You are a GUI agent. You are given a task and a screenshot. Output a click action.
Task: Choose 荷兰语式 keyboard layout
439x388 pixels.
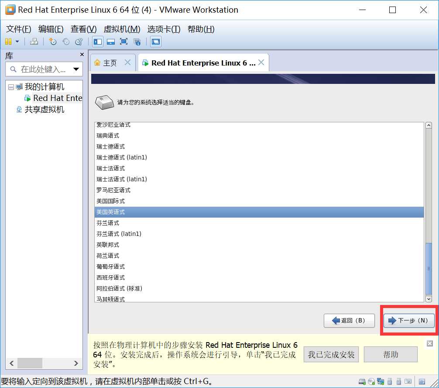click(259, 256)
